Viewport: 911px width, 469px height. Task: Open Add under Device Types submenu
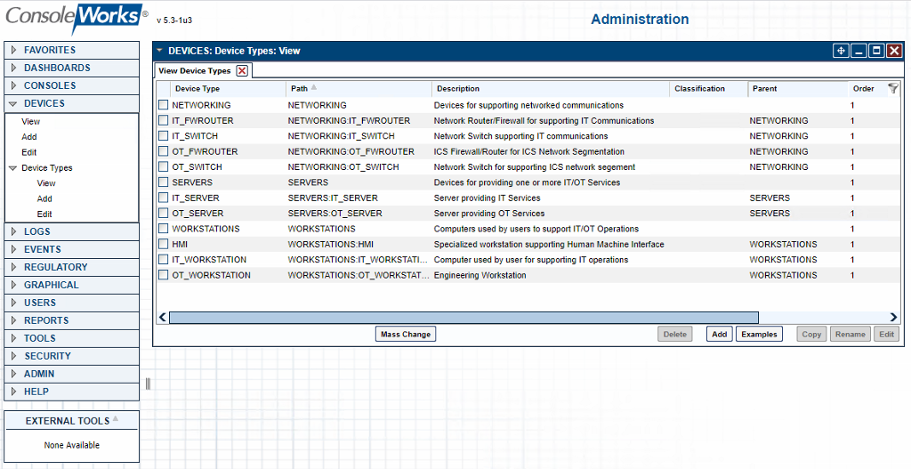[44, 198]
